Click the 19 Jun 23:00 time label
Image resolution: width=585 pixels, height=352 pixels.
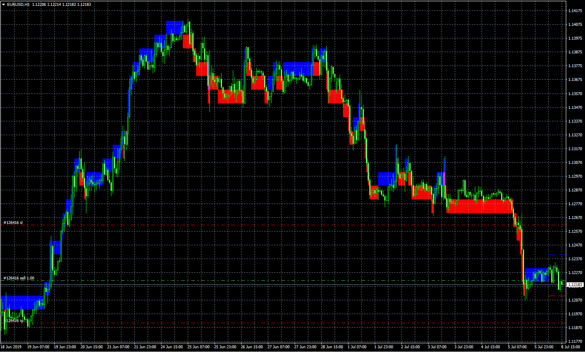(x=65, y=347)
